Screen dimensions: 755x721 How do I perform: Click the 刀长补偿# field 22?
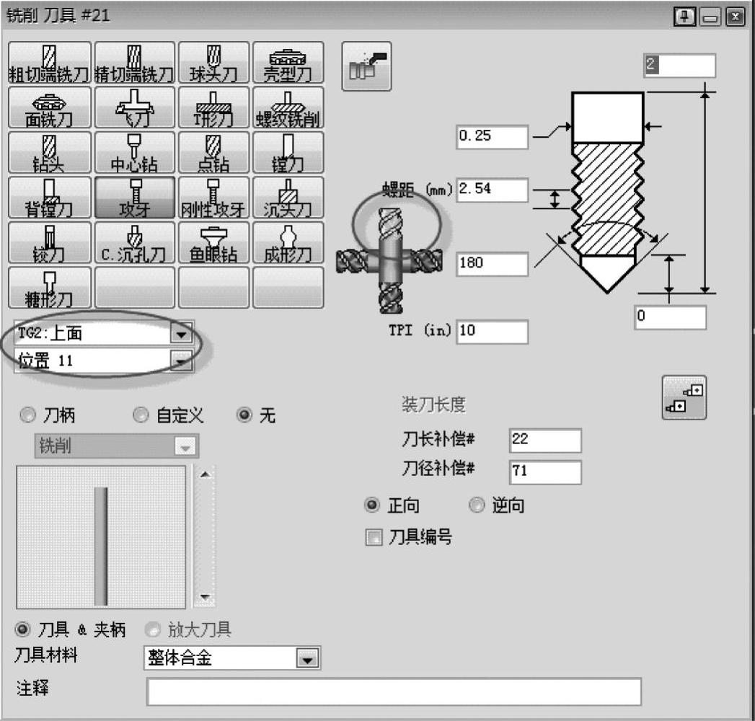(545, 441)
